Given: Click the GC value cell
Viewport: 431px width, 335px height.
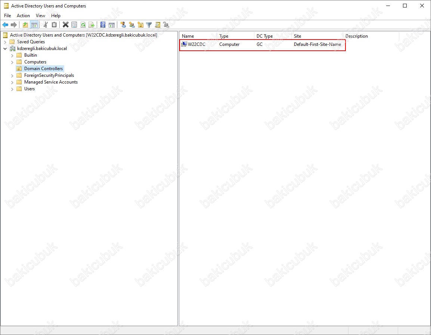Looking at the screenshot, I should (260, 44).
